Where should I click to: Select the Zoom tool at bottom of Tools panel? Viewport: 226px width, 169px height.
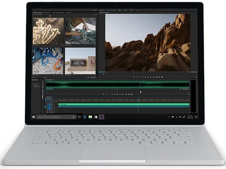coord(43,99)
